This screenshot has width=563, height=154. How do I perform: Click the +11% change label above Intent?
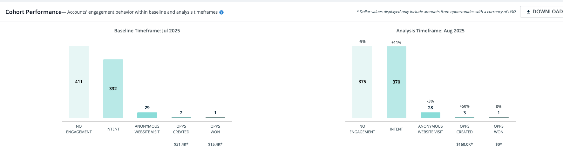[396, 42]
